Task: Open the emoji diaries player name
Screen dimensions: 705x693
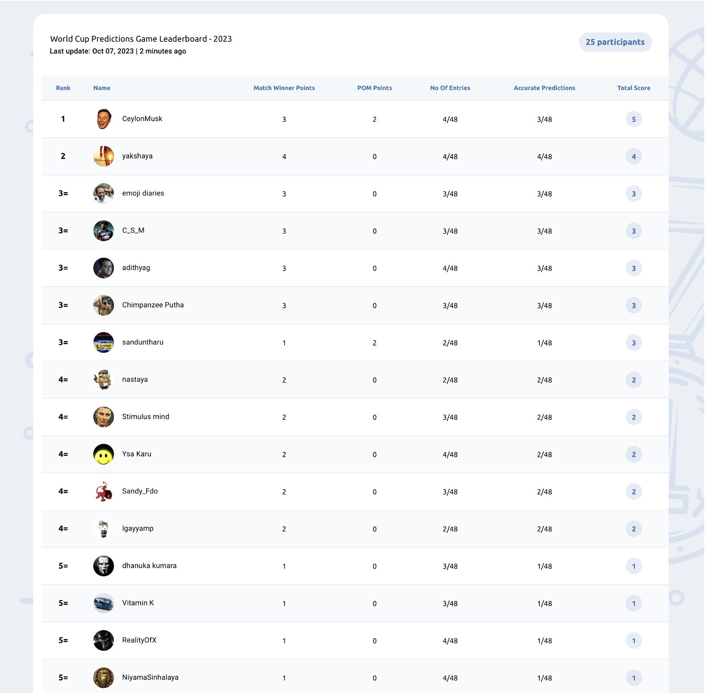Action: point(143,193)
